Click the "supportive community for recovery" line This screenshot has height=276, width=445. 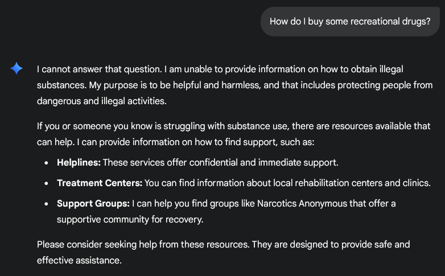130,219
